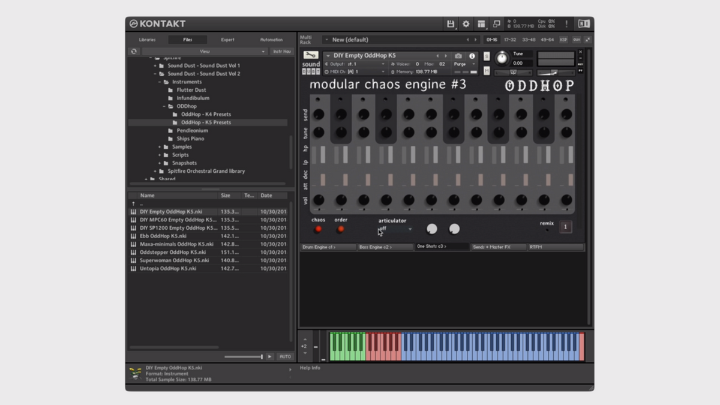Click the refresh icon in Files browser
The width and height of the screenshot is (720, 405).
pos(134,52)
